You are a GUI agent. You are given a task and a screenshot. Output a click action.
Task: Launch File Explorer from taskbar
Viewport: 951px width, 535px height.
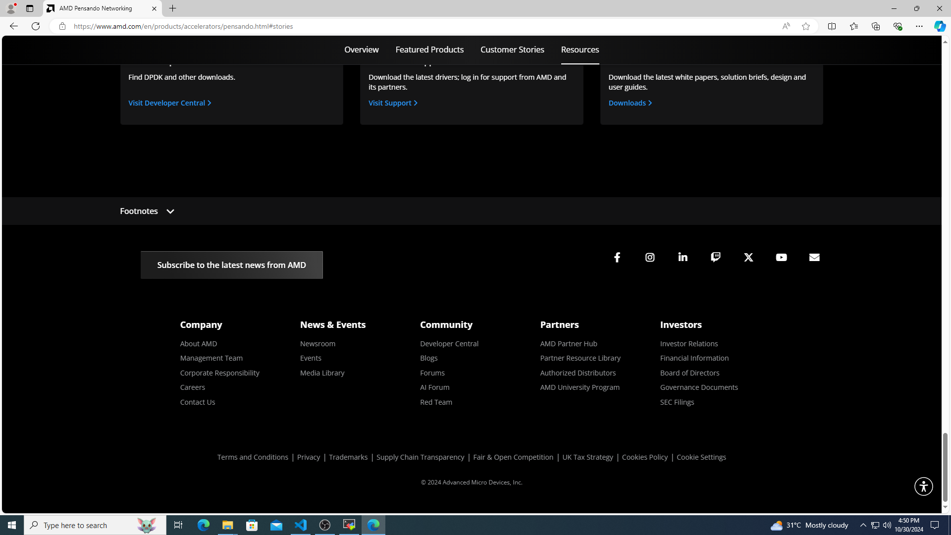(x=228, y=525)
